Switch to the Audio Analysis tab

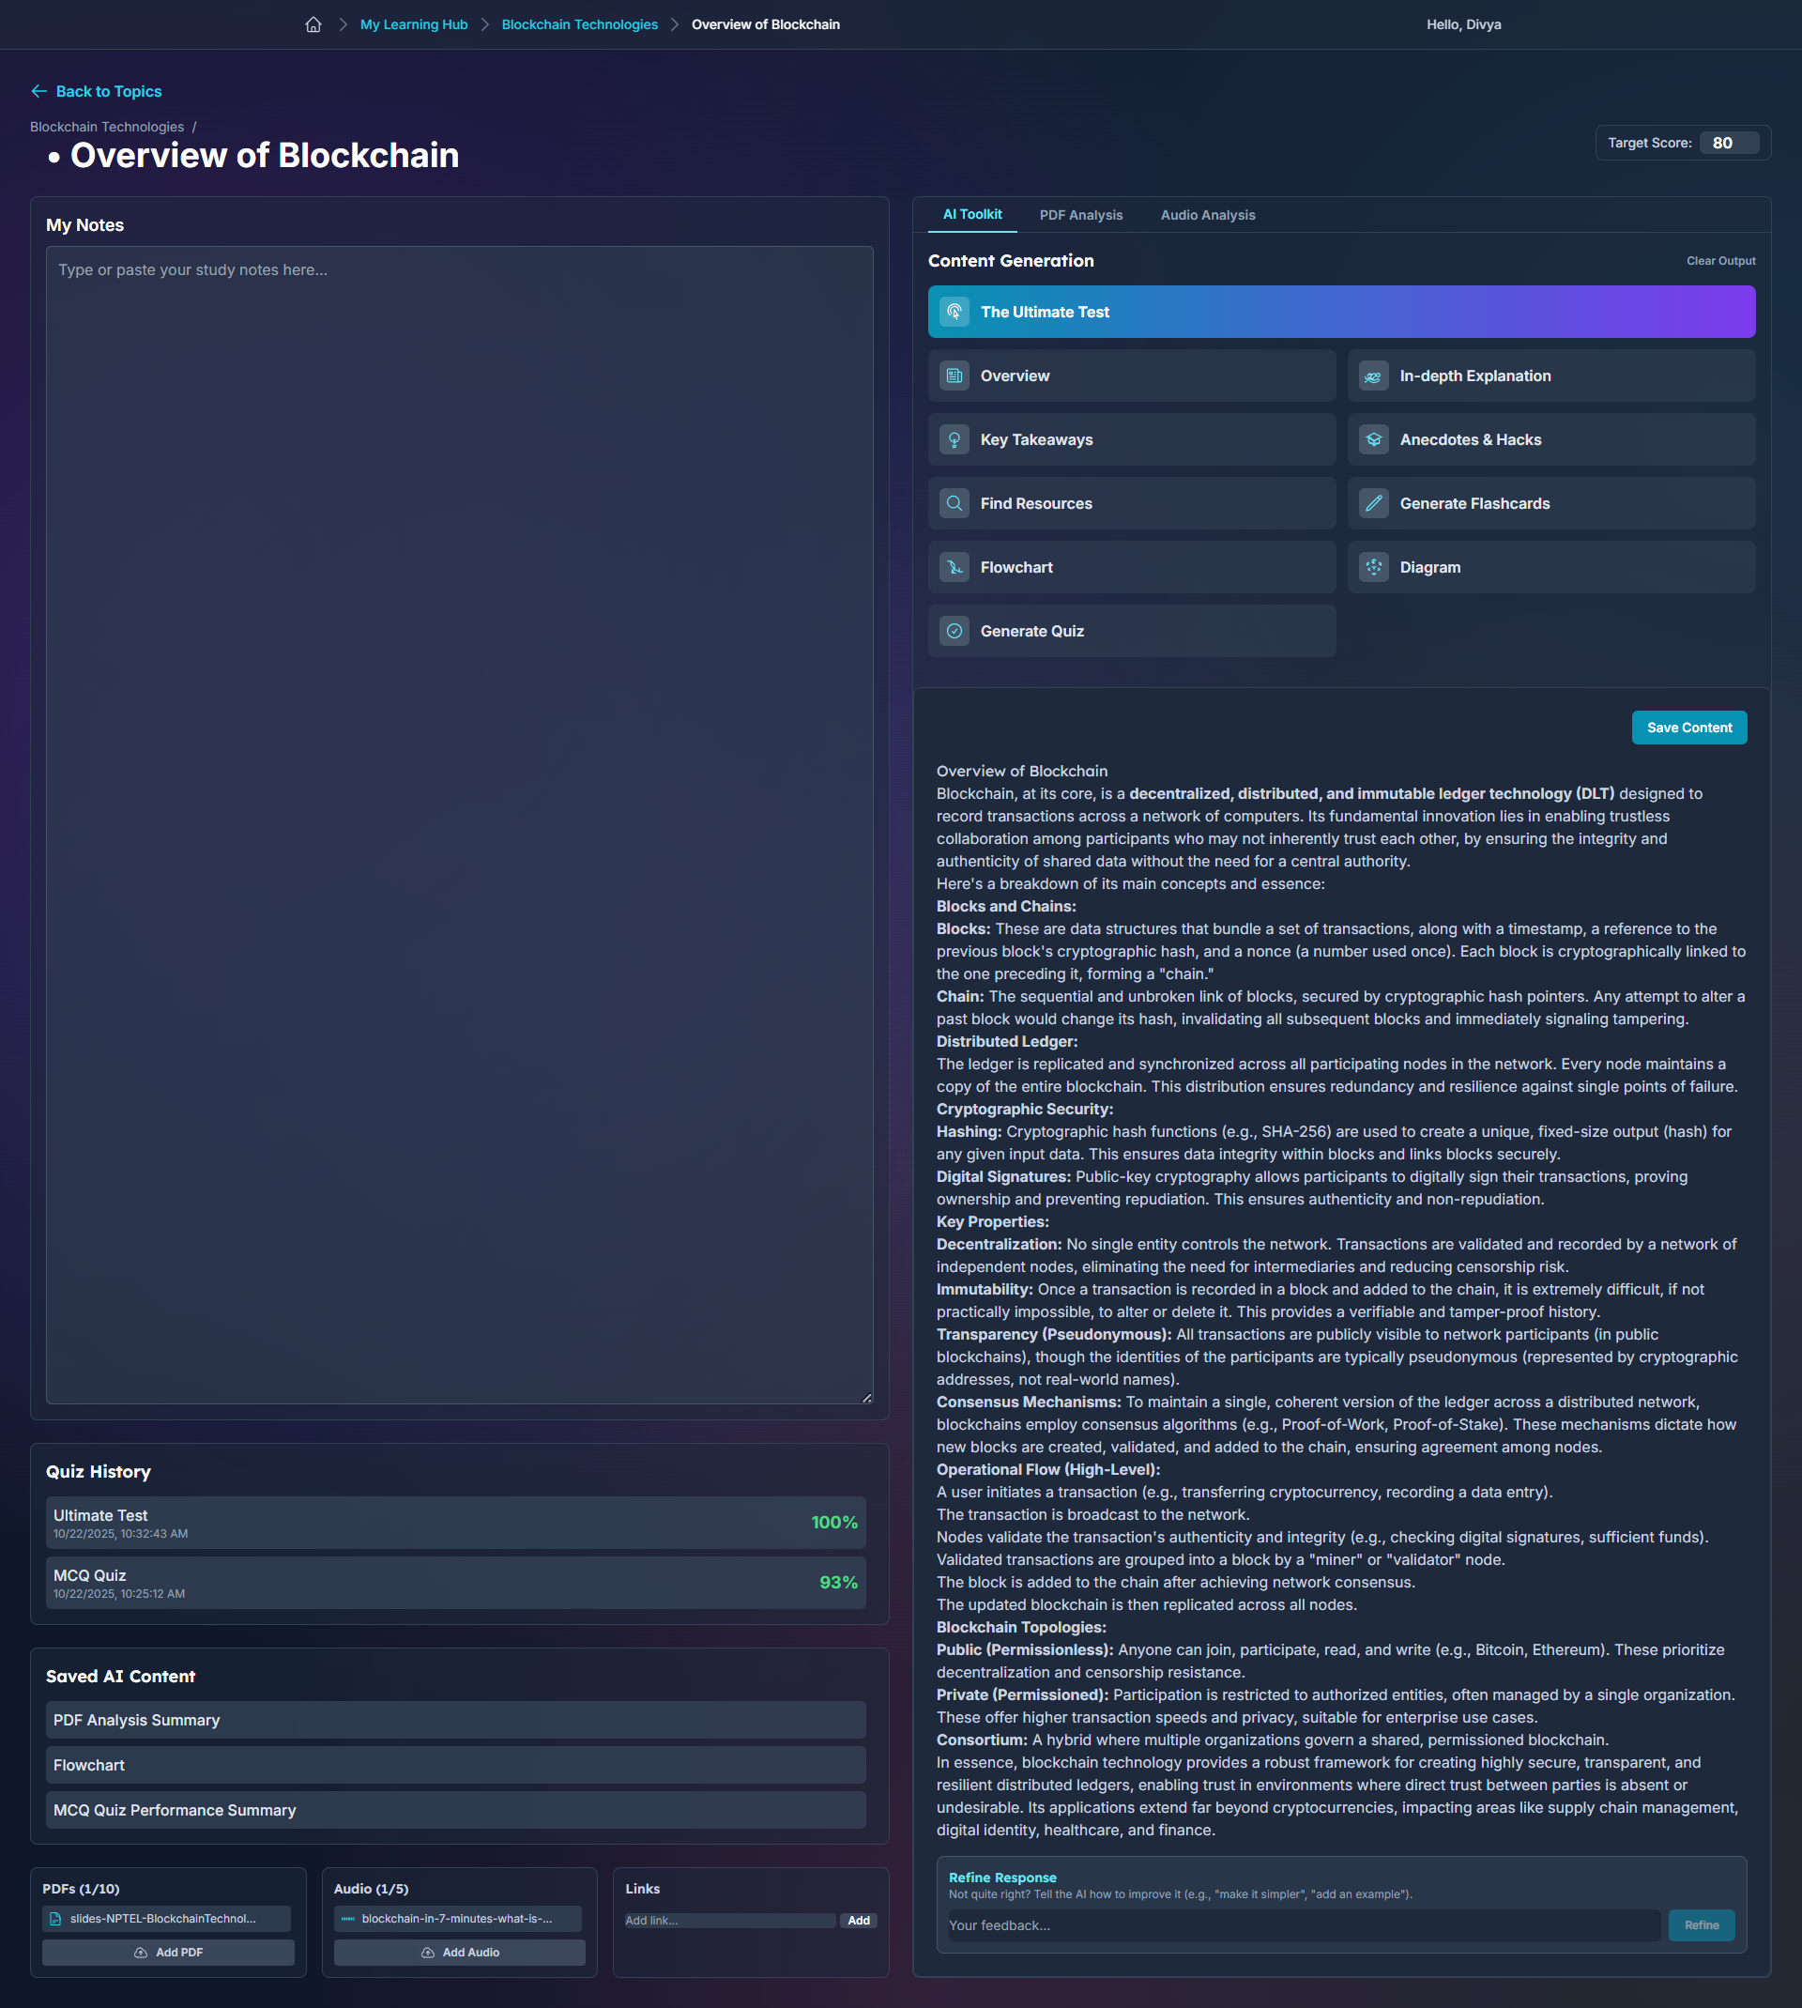click(1207, 215)
